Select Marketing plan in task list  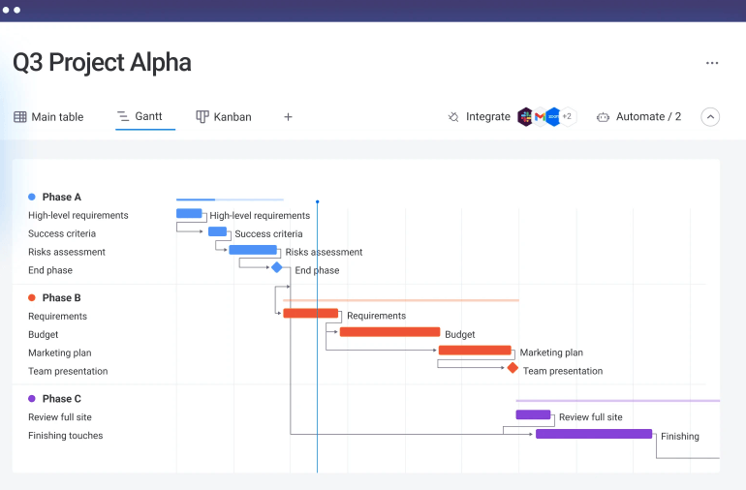point(60,353)
